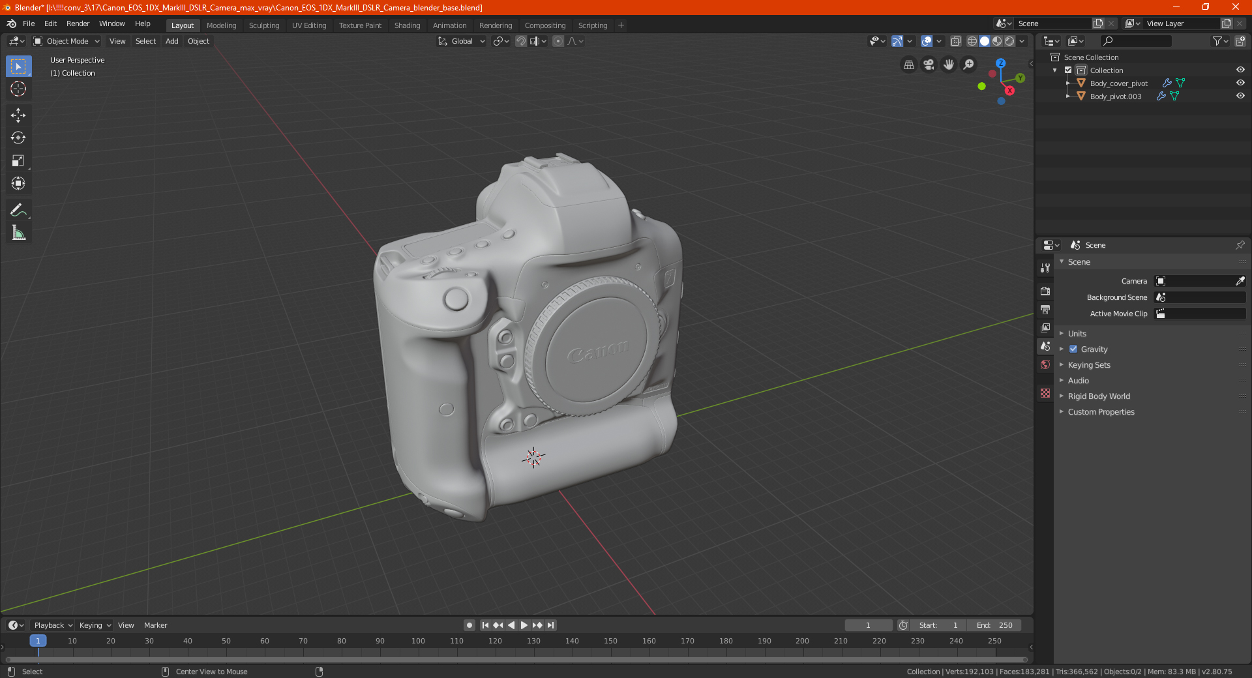Jump to the start frame
The image size is (1252, 678).
pyautogui.click(x=485, y=625)
